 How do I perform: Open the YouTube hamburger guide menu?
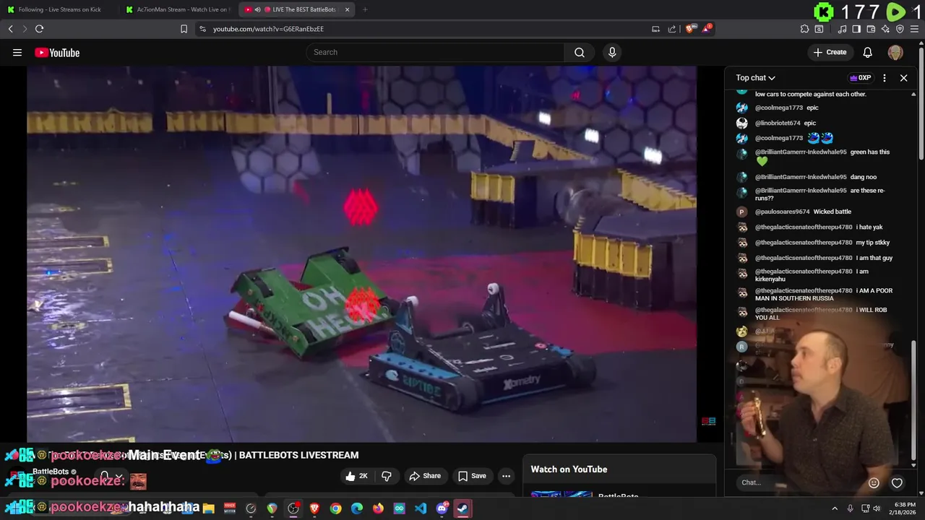tap(17, 53)
